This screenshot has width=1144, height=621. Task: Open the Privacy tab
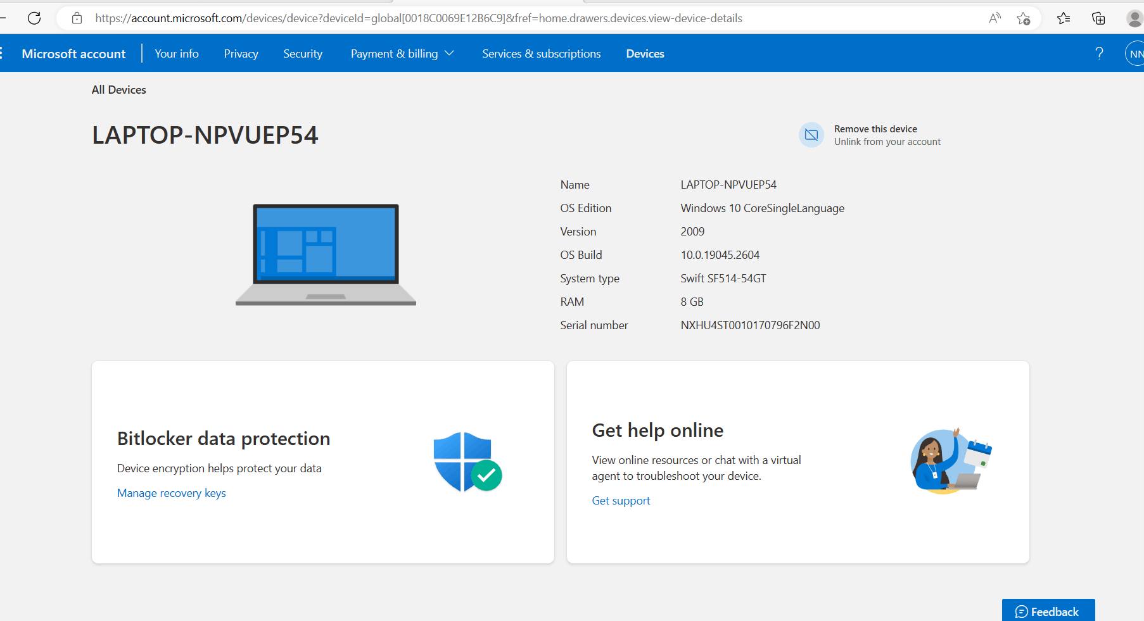241,54
